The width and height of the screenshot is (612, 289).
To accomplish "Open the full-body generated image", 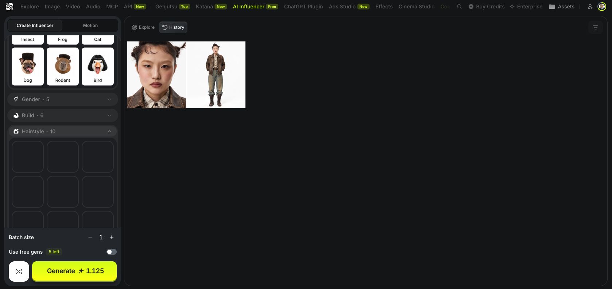I will [216, 75].
